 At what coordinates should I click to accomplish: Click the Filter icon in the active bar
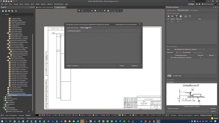(79, 11)
